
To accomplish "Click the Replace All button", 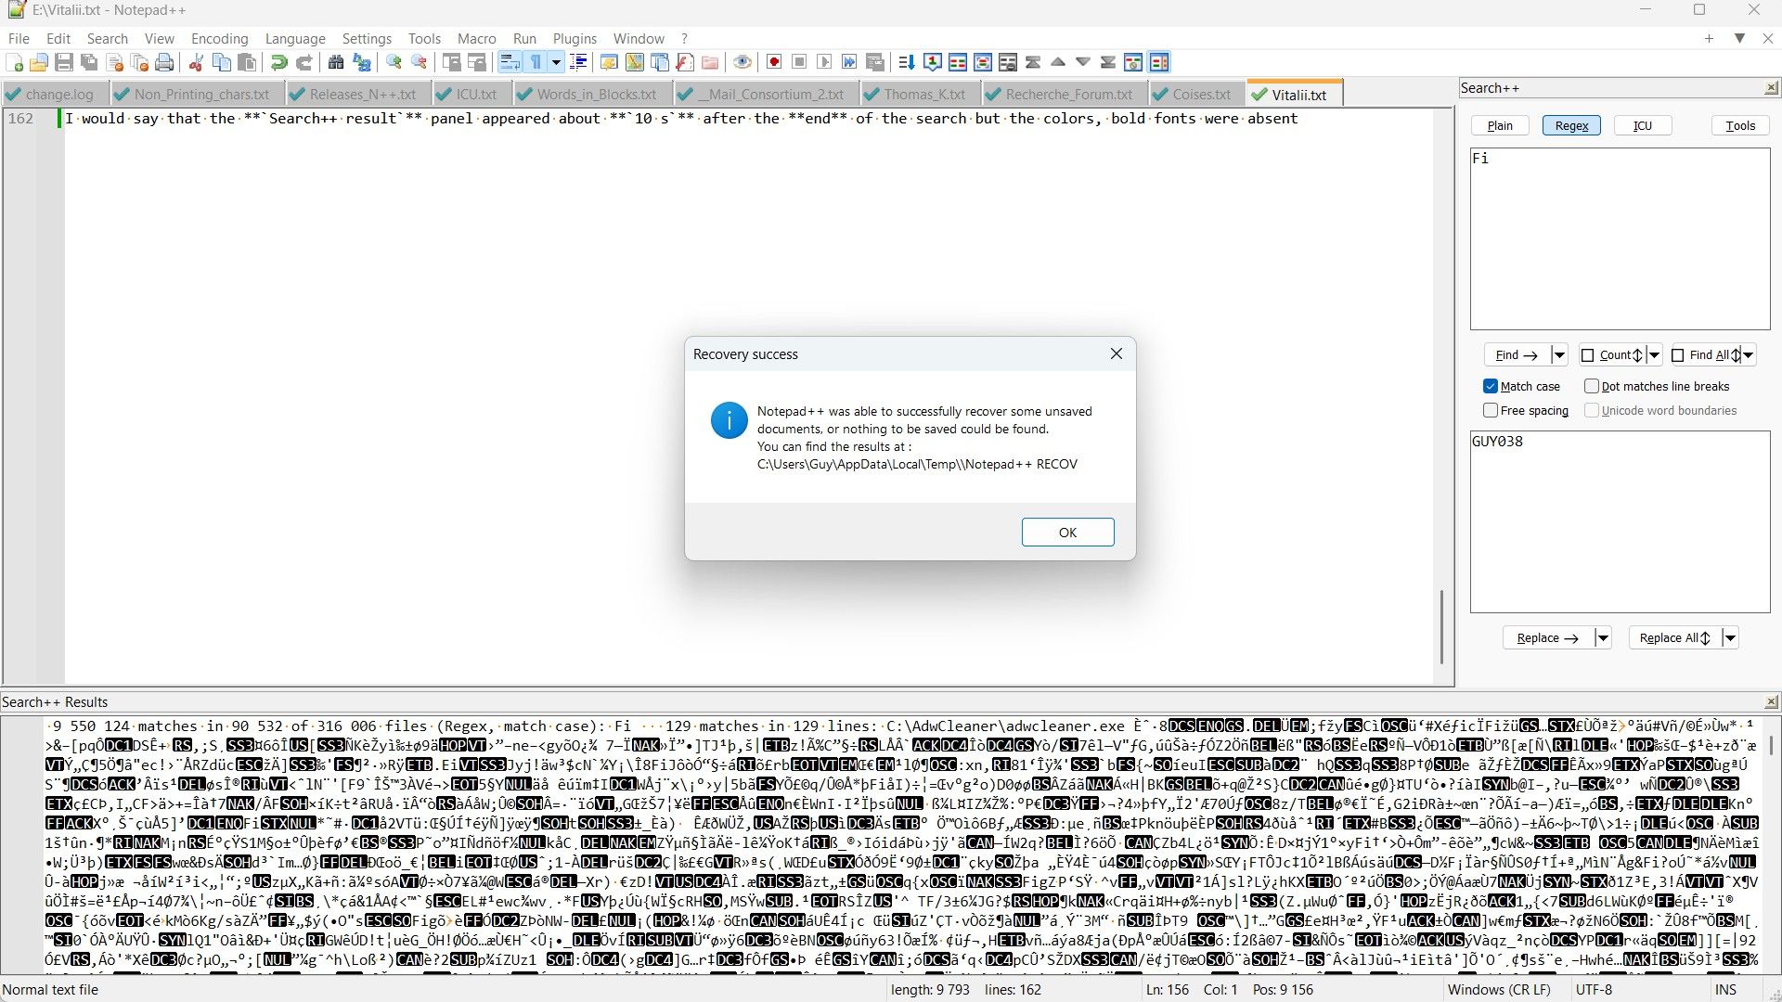I will click(x=1674, y=638).
